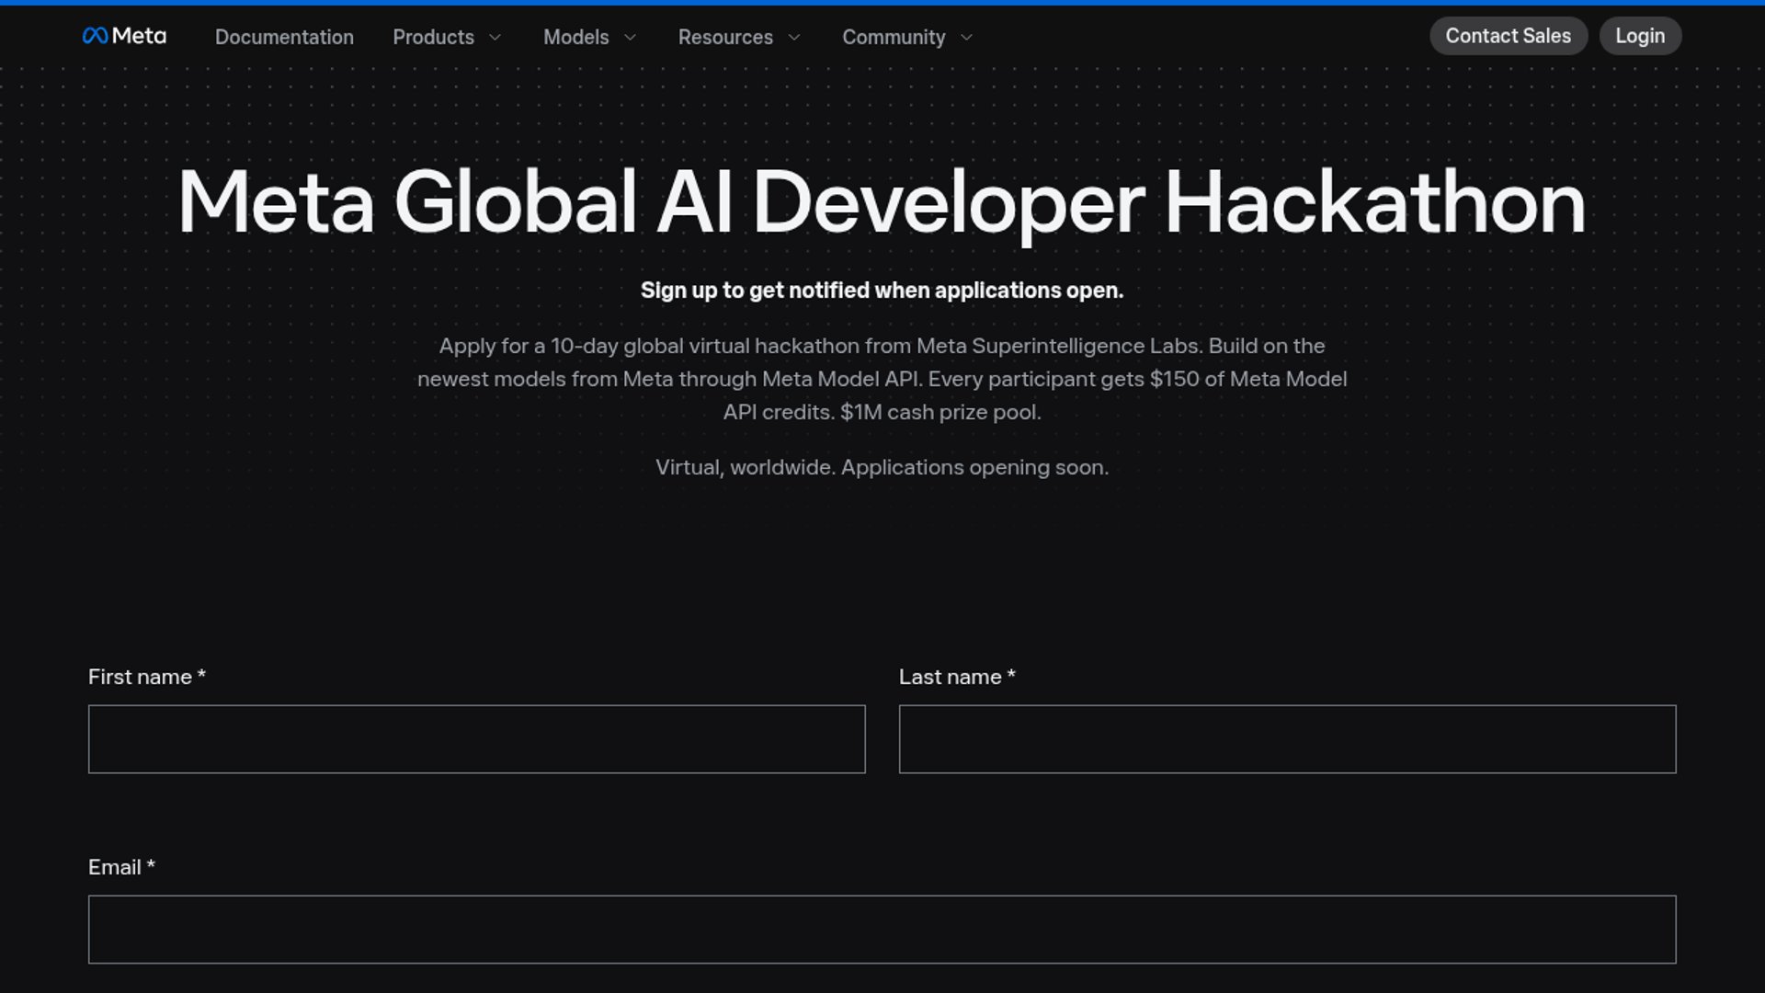Click the Meta Global AI Developer Hackathon heading
1765x993 pixels.
click(x=882, y=202)
